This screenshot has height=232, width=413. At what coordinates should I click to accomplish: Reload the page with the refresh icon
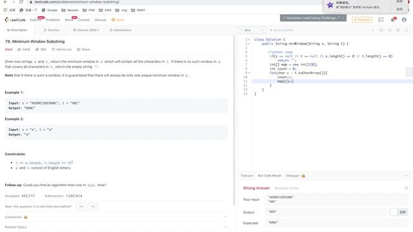[21, 2]
